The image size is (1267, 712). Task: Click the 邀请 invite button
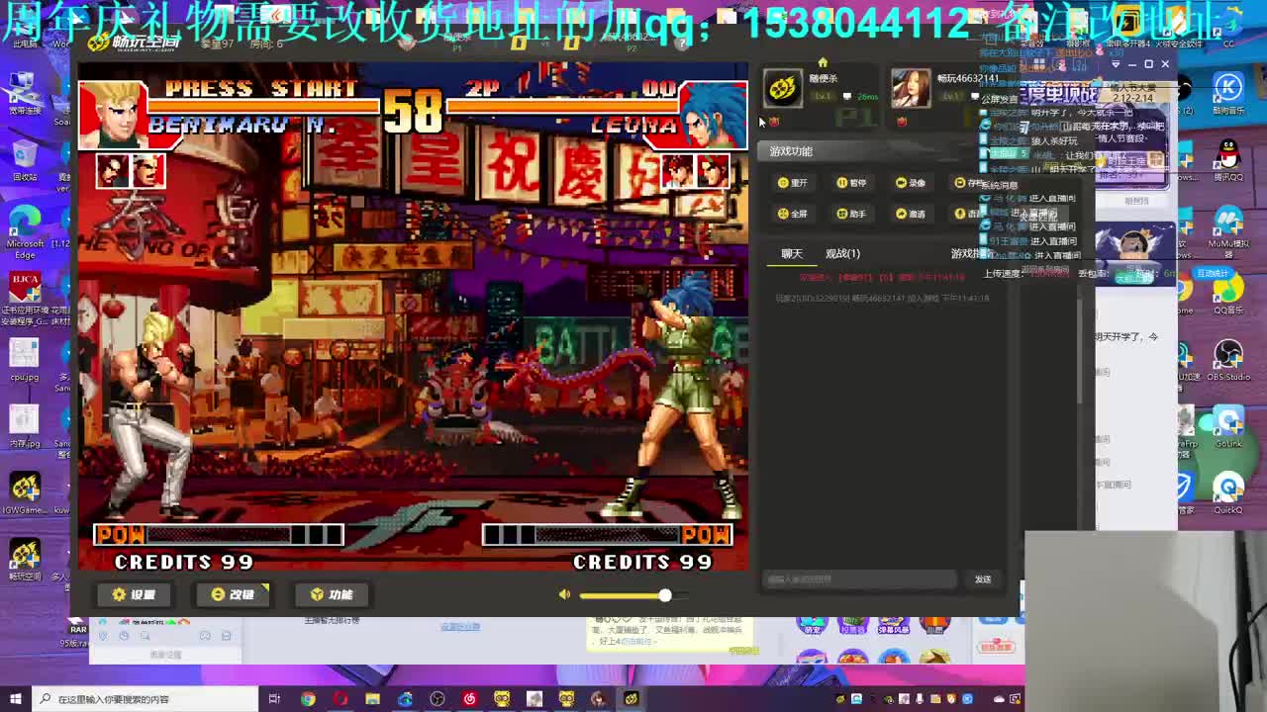click(910, 214)
